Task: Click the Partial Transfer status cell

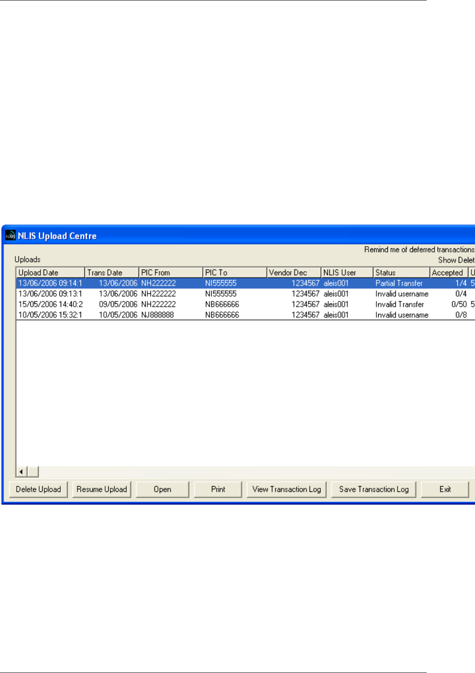Action: (x=399, y=284)
